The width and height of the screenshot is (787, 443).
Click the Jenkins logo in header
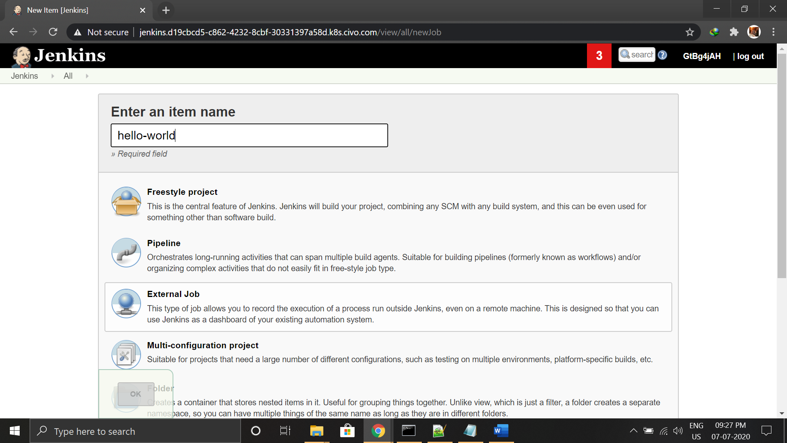click(x=59, y=56)
